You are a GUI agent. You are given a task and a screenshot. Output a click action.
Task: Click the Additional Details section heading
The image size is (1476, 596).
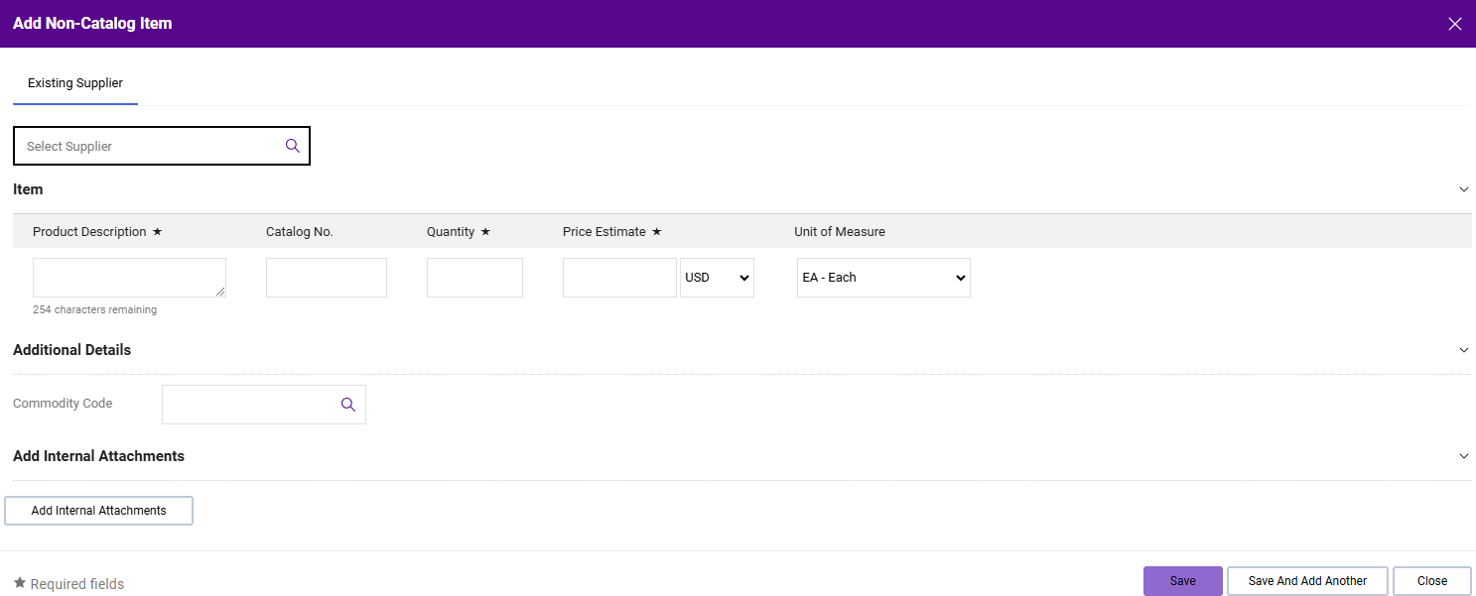click(72, 350)
